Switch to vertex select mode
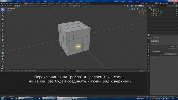 [16, 6]
